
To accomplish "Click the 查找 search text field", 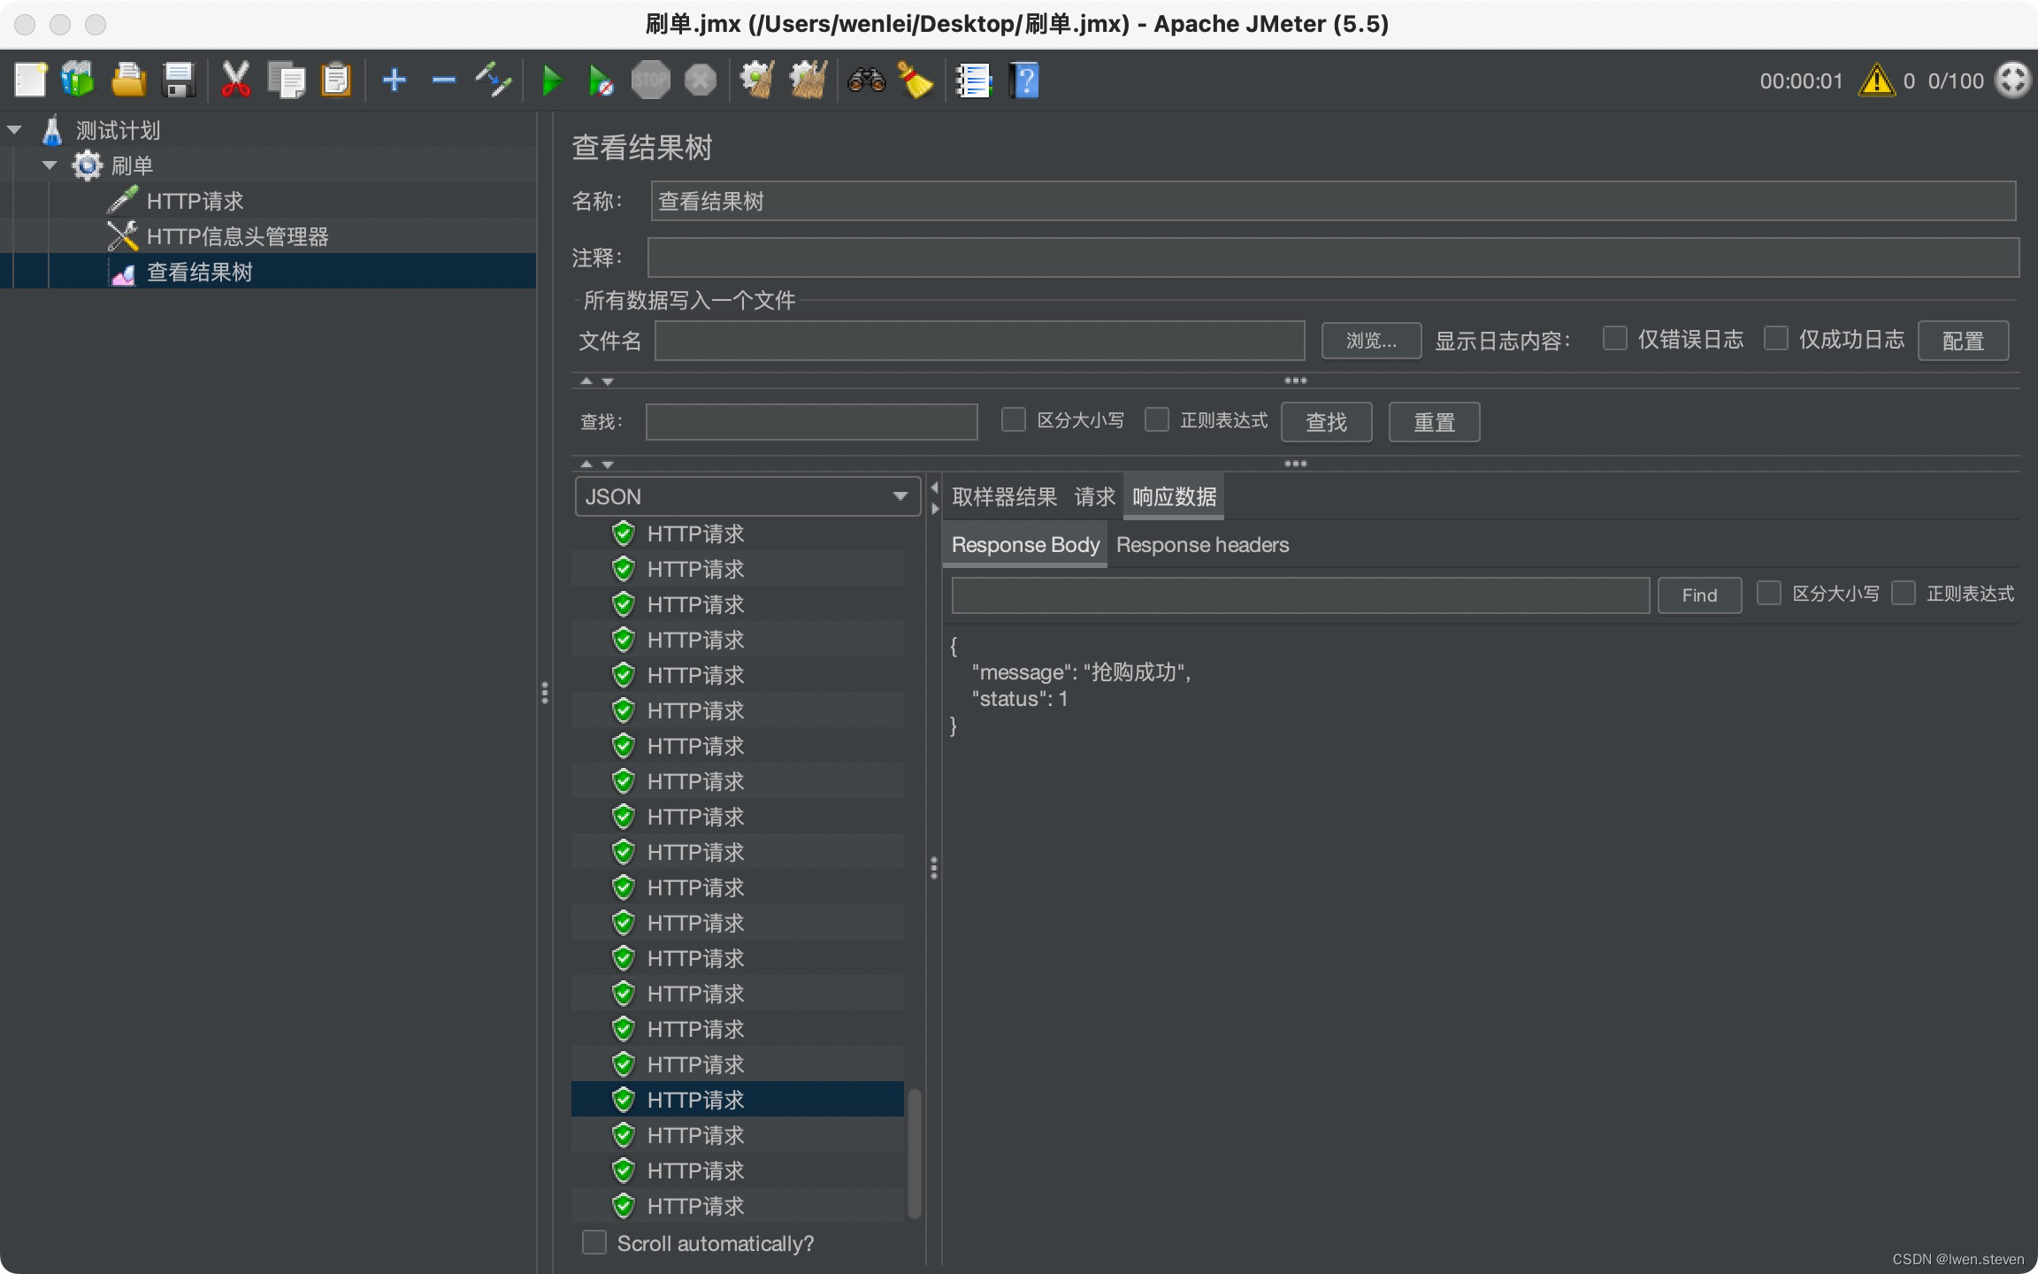I will (x=811, y=422).
